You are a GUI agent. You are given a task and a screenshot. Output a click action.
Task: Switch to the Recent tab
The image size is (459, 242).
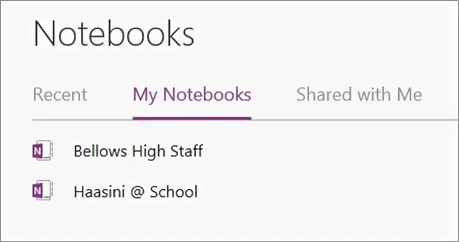tap(60, 95)
